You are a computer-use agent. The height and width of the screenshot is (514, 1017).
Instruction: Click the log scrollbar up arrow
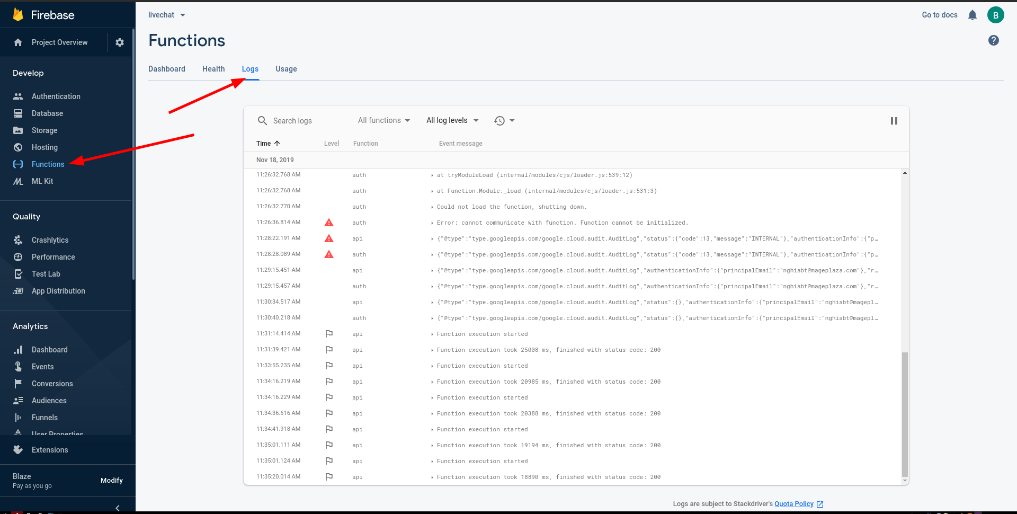(905, 173)
